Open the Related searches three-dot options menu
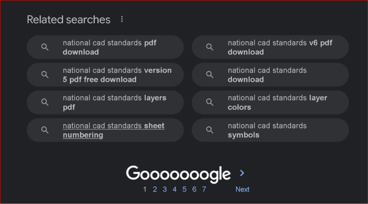 122,20
